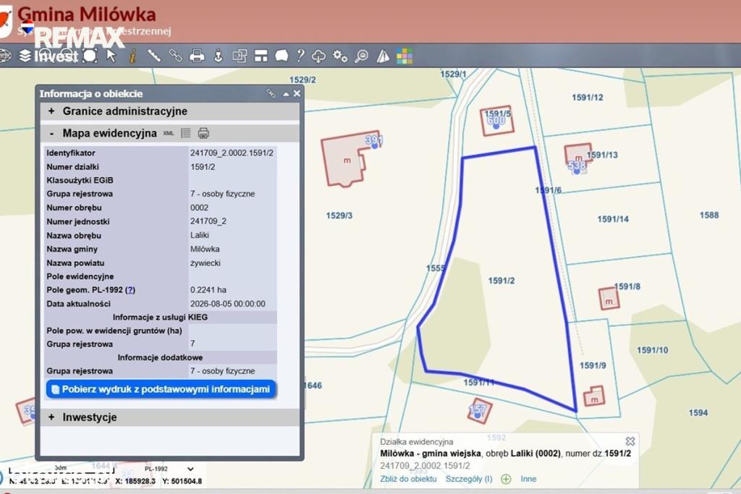Click area value 0.2241 ha
Screen dimensions: 741x494
(208, 290)
